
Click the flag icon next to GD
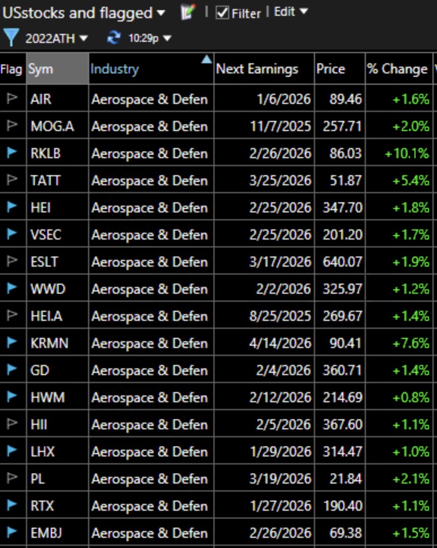point(12,369)
